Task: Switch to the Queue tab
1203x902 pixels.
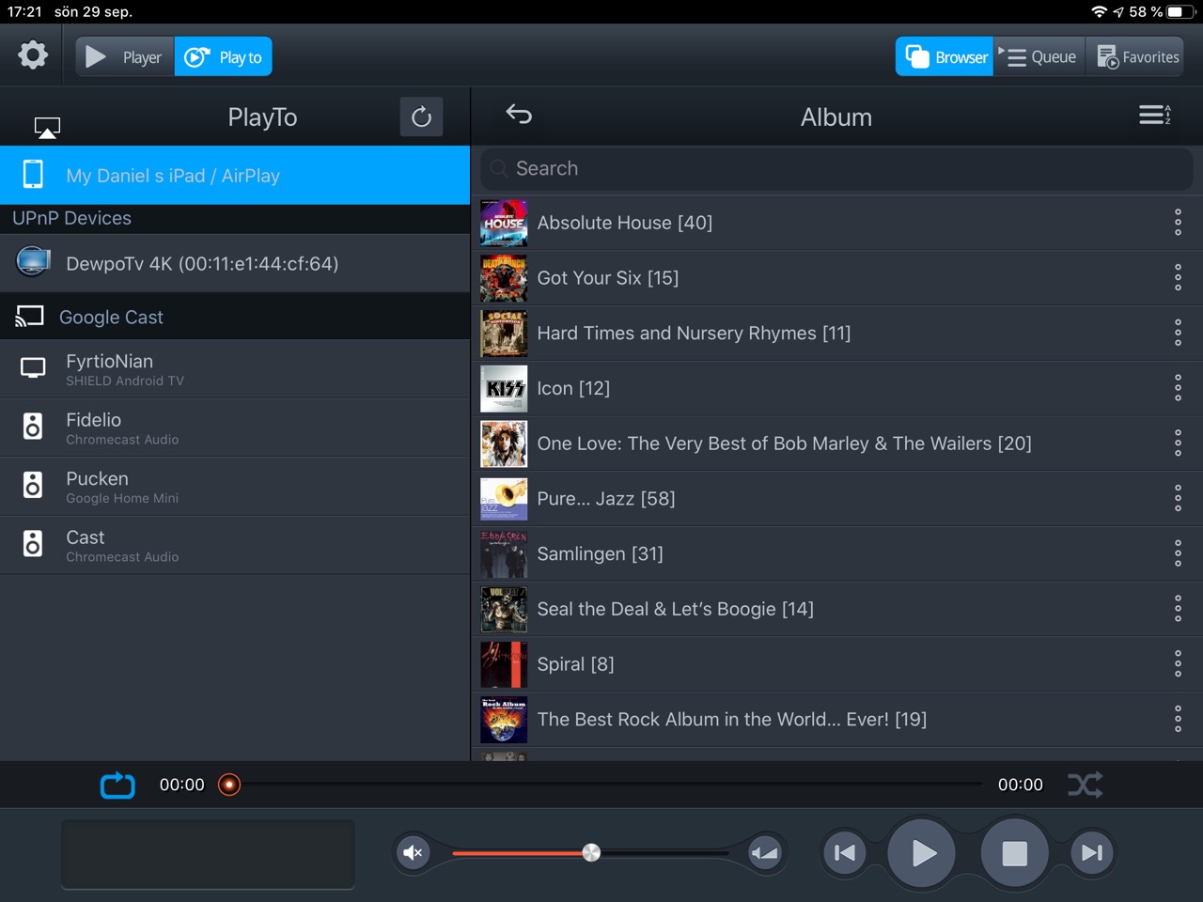Action: (x=1039, y=57)
